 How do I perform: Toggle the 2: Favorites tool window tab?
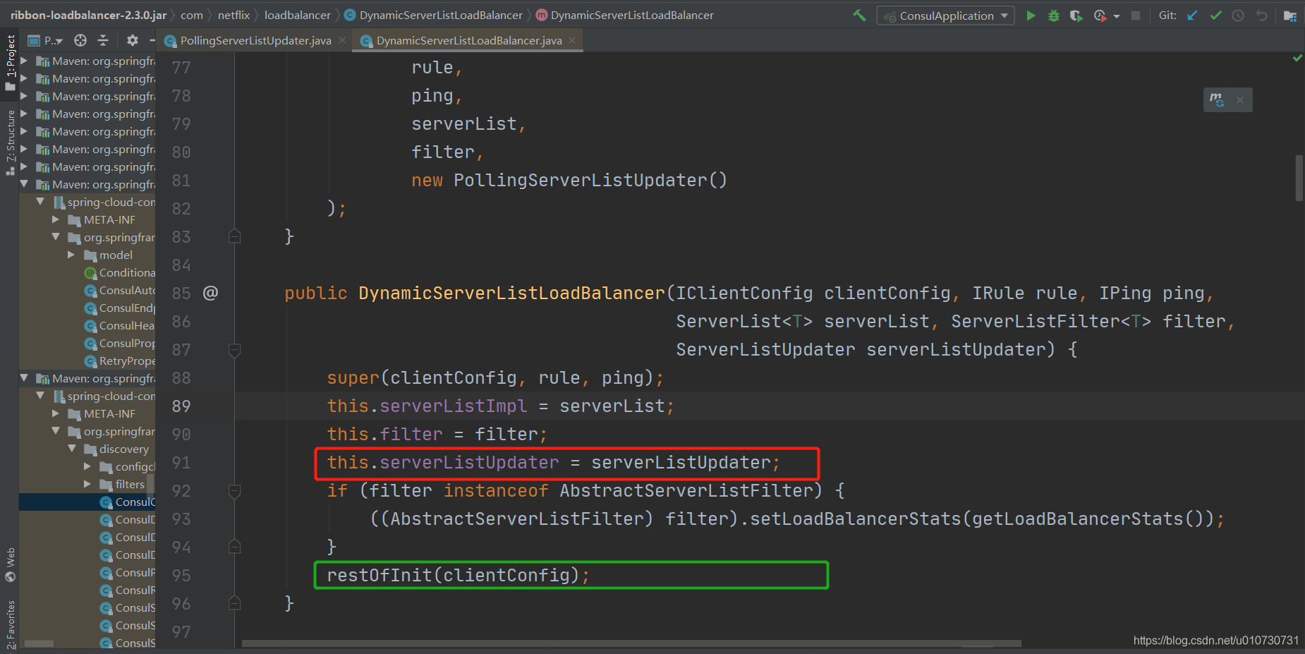(x=10, y=624)
